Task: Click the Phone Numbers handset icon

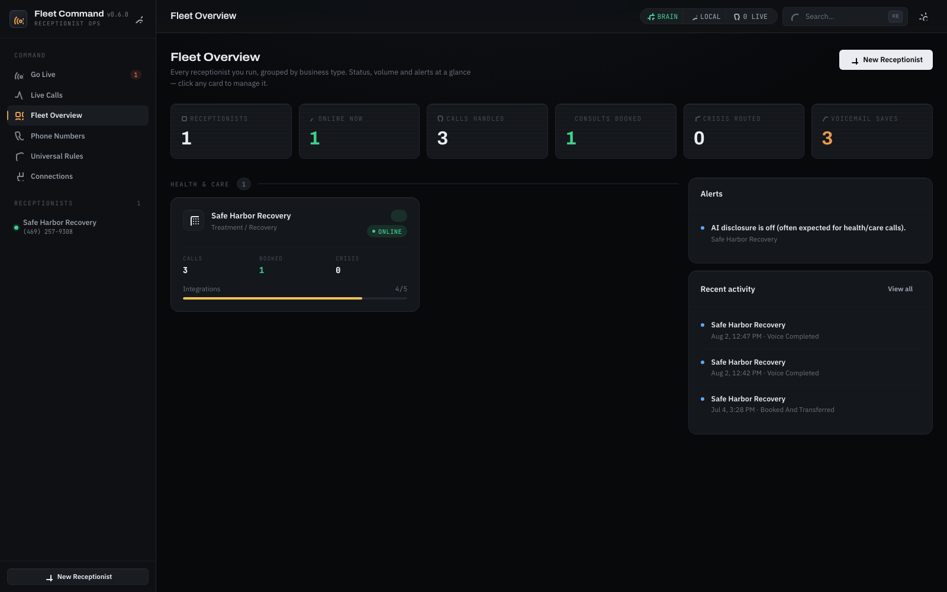Action: tap(19, 136)
